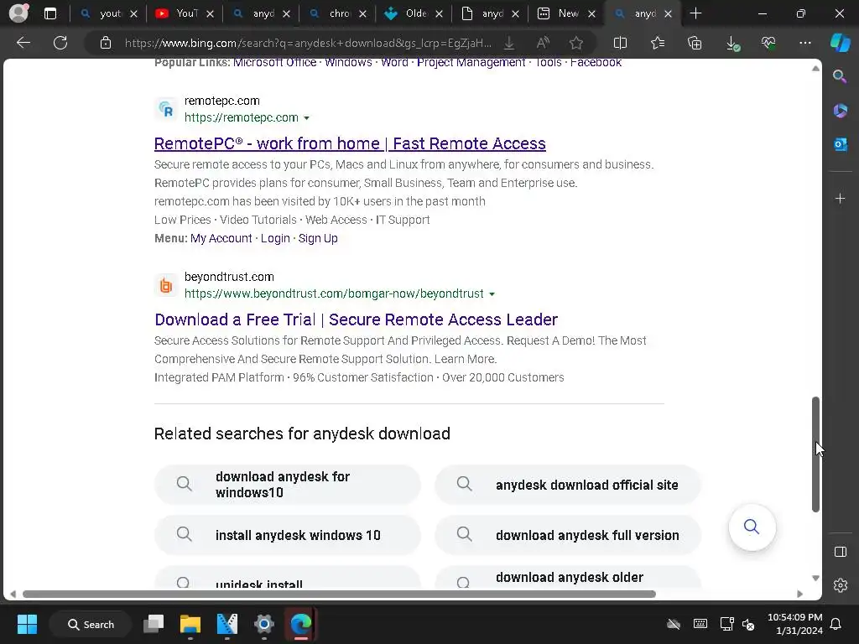Open Facebook popular link
The image size is (859, 644).
coord(596,62)
